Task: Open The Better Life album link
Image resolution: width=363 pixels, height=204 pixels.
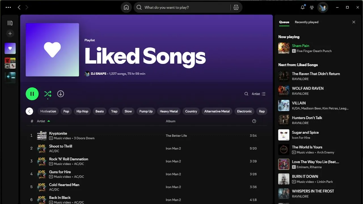Action: pos(176,136)
